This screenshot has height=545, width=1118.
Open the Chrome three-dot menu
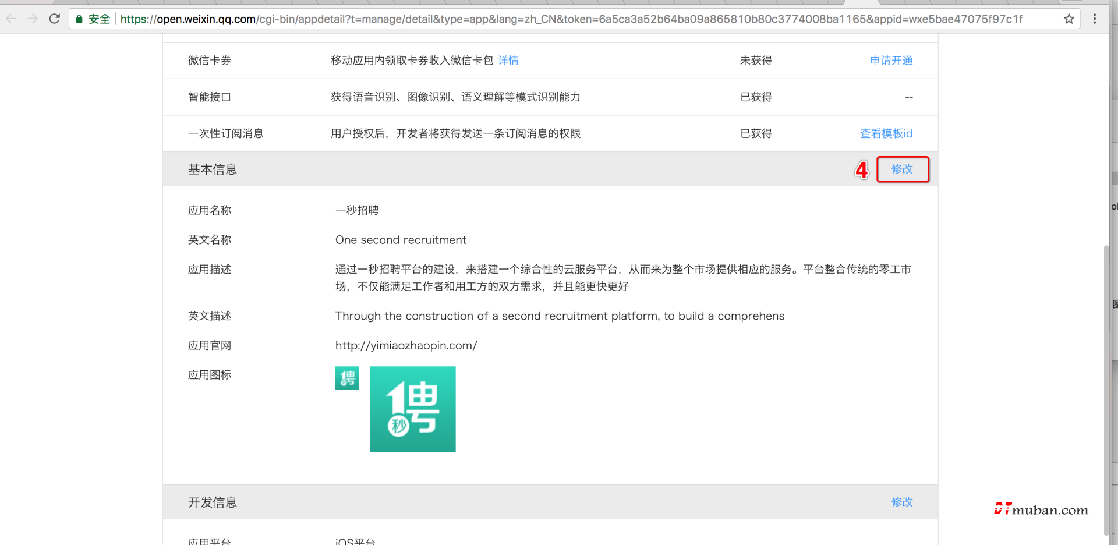[1095, 19]
